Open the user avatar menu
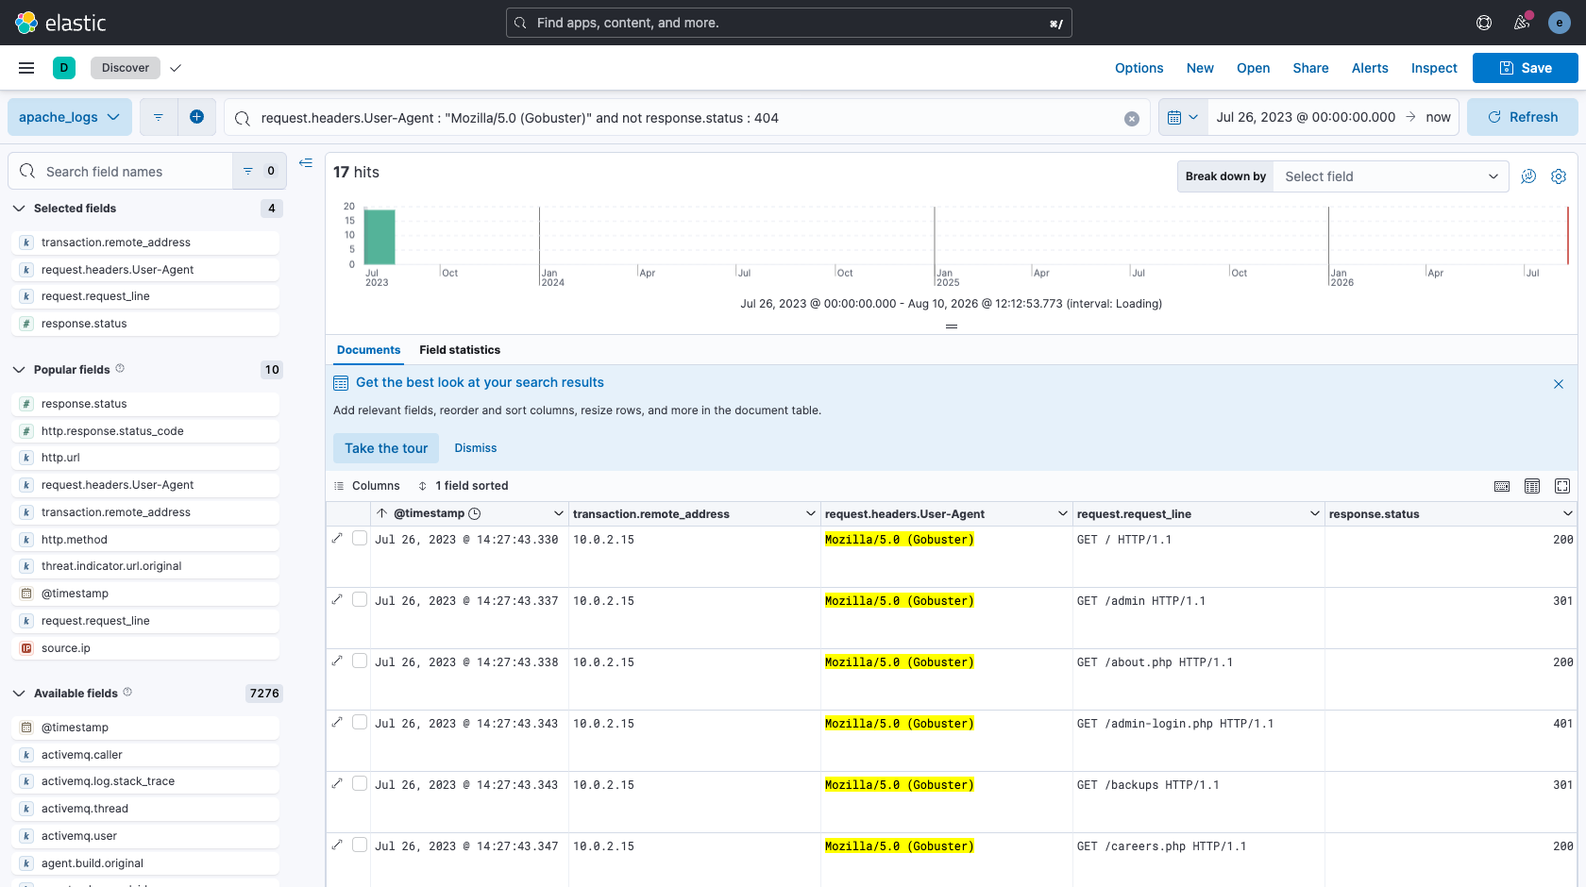 [x=1560, y=23]
